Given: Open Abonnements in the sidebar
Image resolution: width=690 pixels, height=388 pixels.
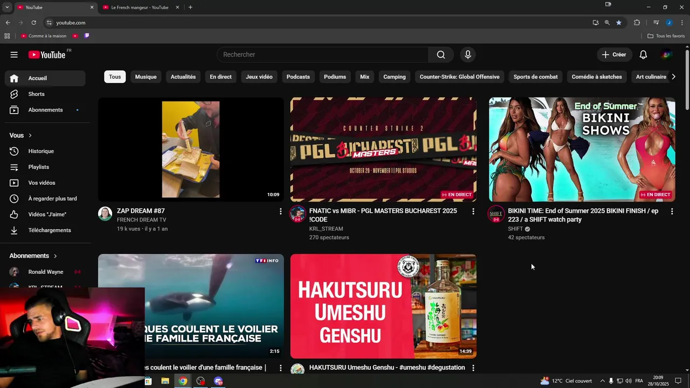Looking at the screenshot, I should click(x=45, y=110).
